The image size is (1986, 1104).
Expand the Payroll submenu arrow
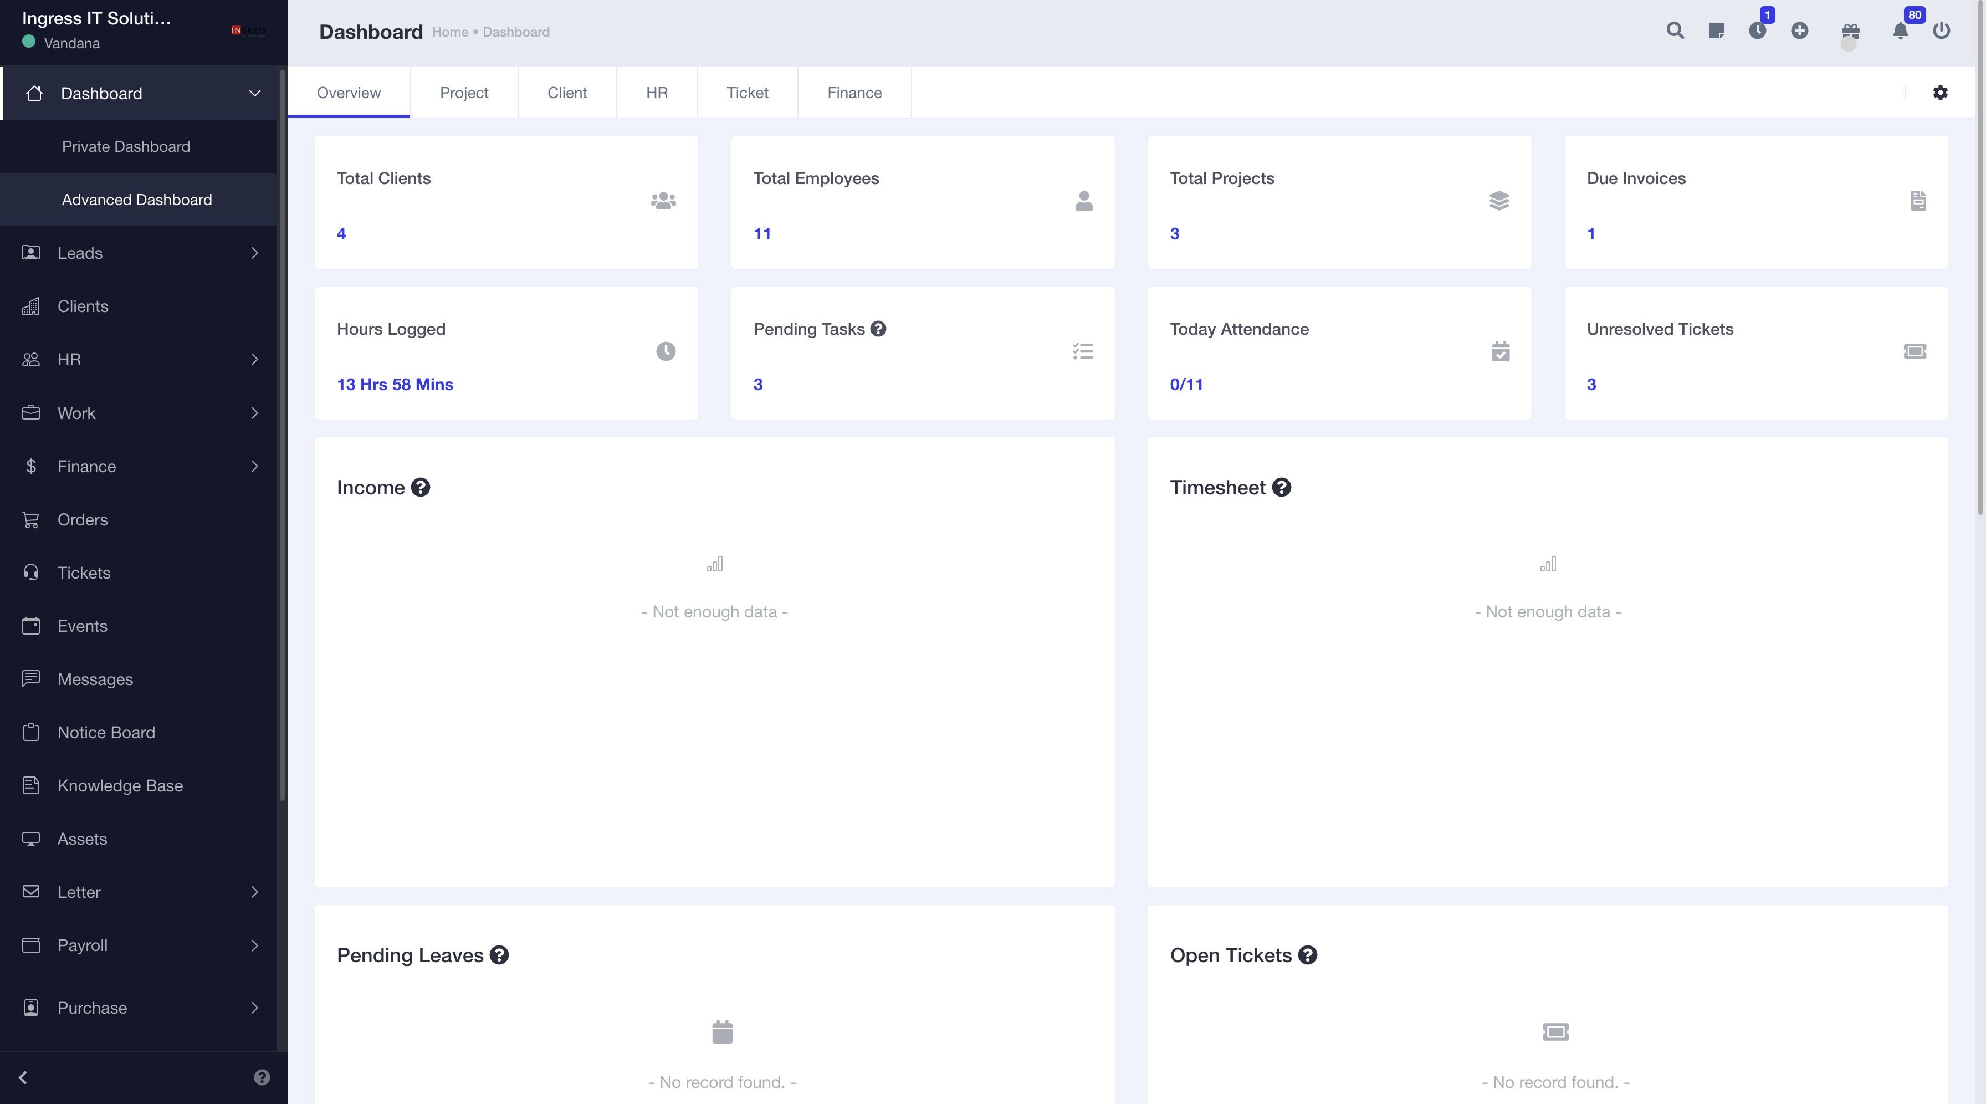pyautogui.click(x=254, y=945)
